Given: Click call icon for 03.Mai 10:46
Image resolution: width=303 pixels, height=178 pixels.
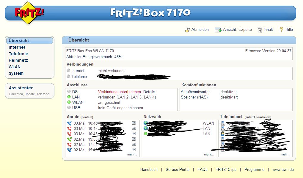Looking at the screenshot, I should [69, 123].
